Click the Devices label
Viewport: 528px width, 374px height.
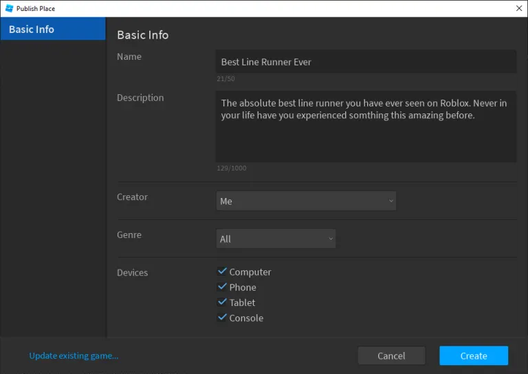tap(132, 272)
